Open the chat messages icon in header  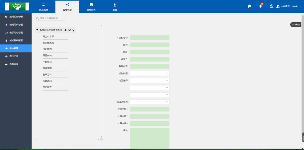(249, 6)
